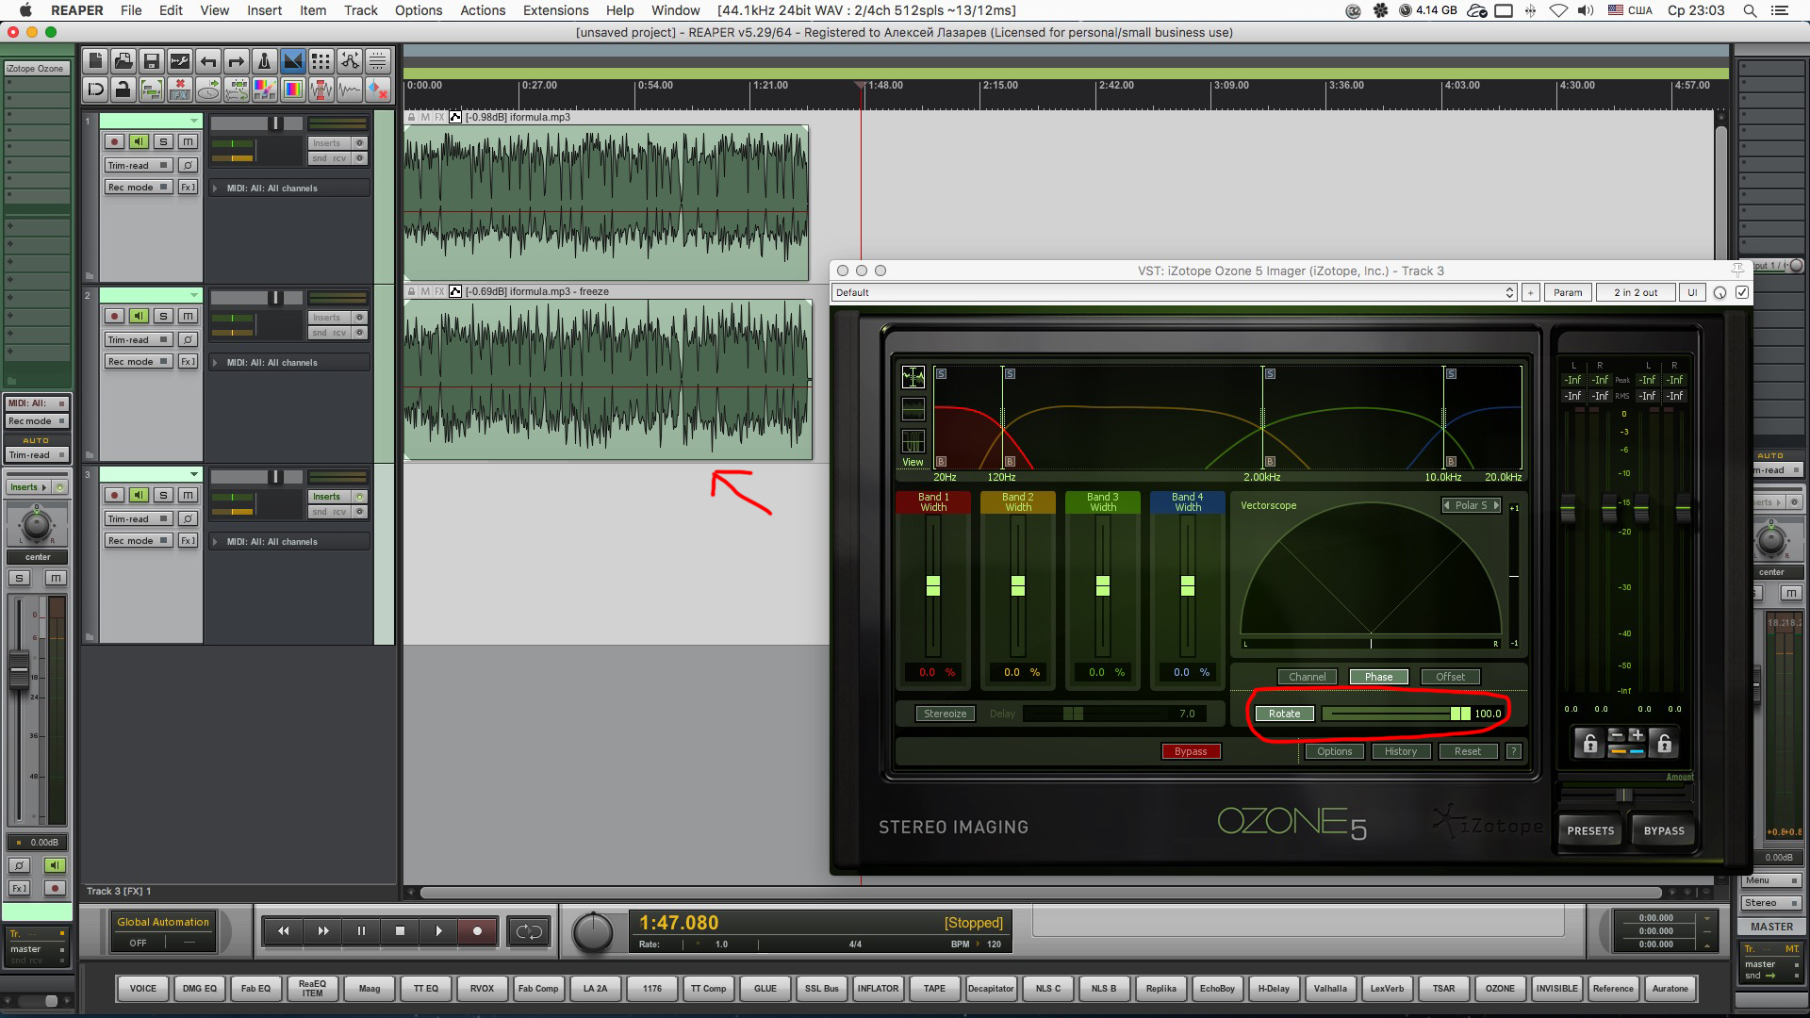Enable the Stereoize toggle in Imager
1810x1018 pixels.
click(945, 714)
